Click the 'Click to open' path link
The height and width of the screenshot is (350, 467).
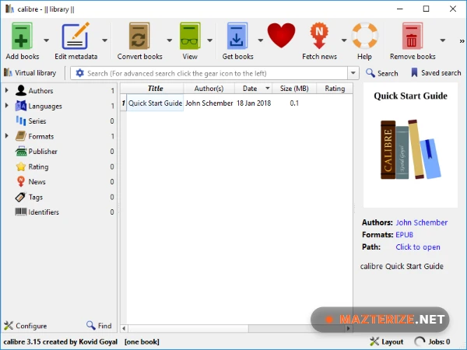point(418,247)
